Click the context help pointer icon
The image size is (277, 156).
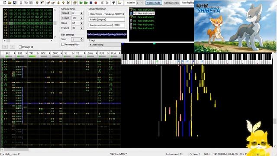coord(42,3)
